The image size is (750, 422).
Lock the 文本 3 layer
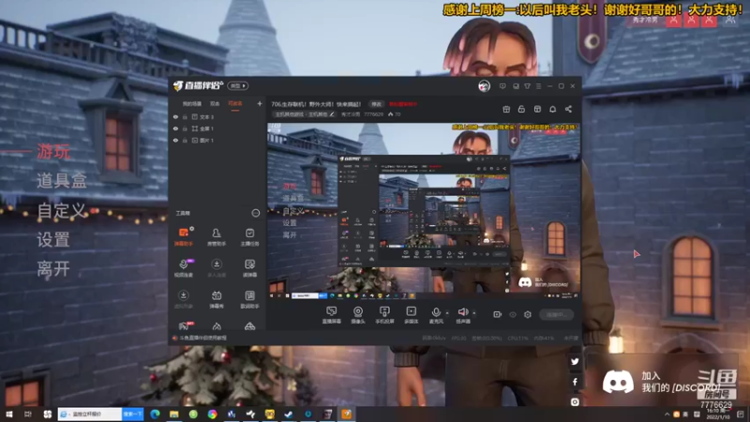(185, 116)
